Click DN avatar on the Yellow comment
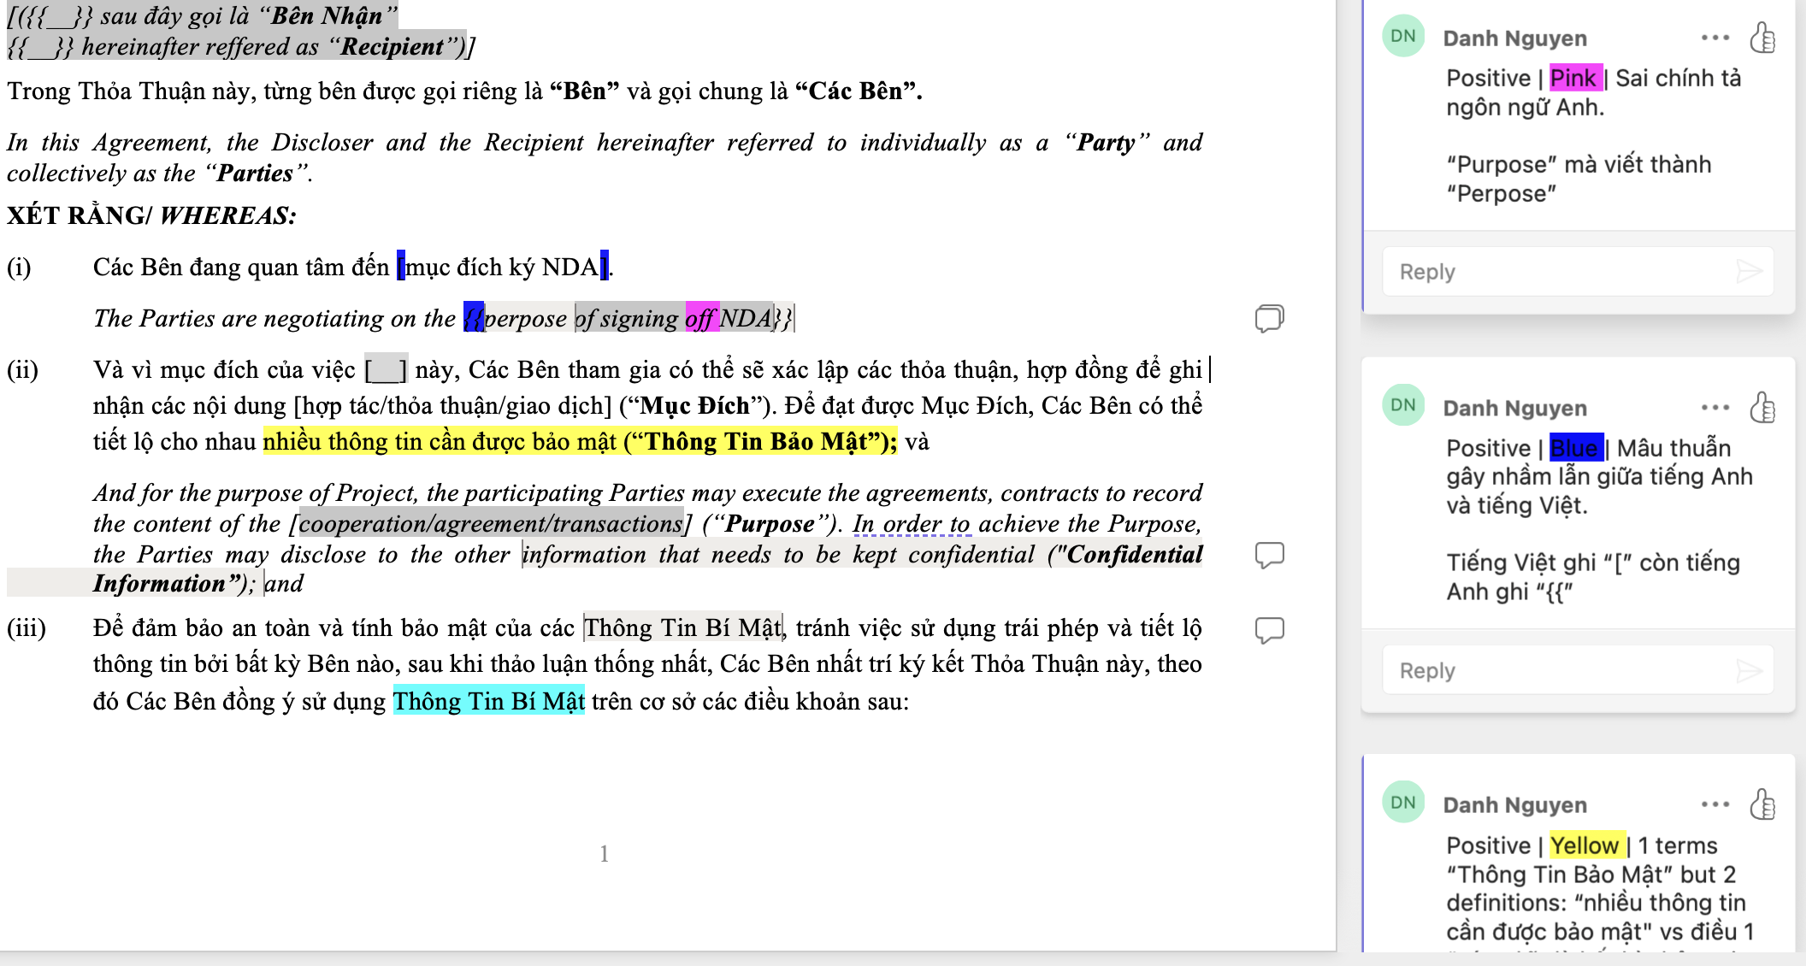Screen dimensions: 1806x966 (x=1403, y=803)
